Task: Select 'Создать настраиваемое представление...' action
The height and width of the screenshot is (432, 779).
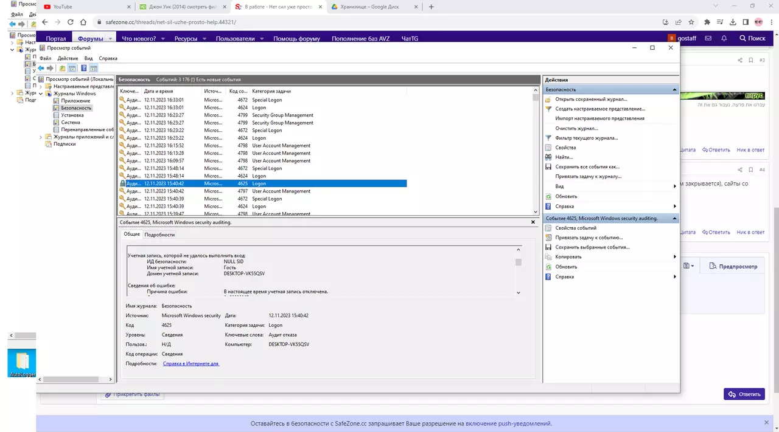Action: (600, 109)
